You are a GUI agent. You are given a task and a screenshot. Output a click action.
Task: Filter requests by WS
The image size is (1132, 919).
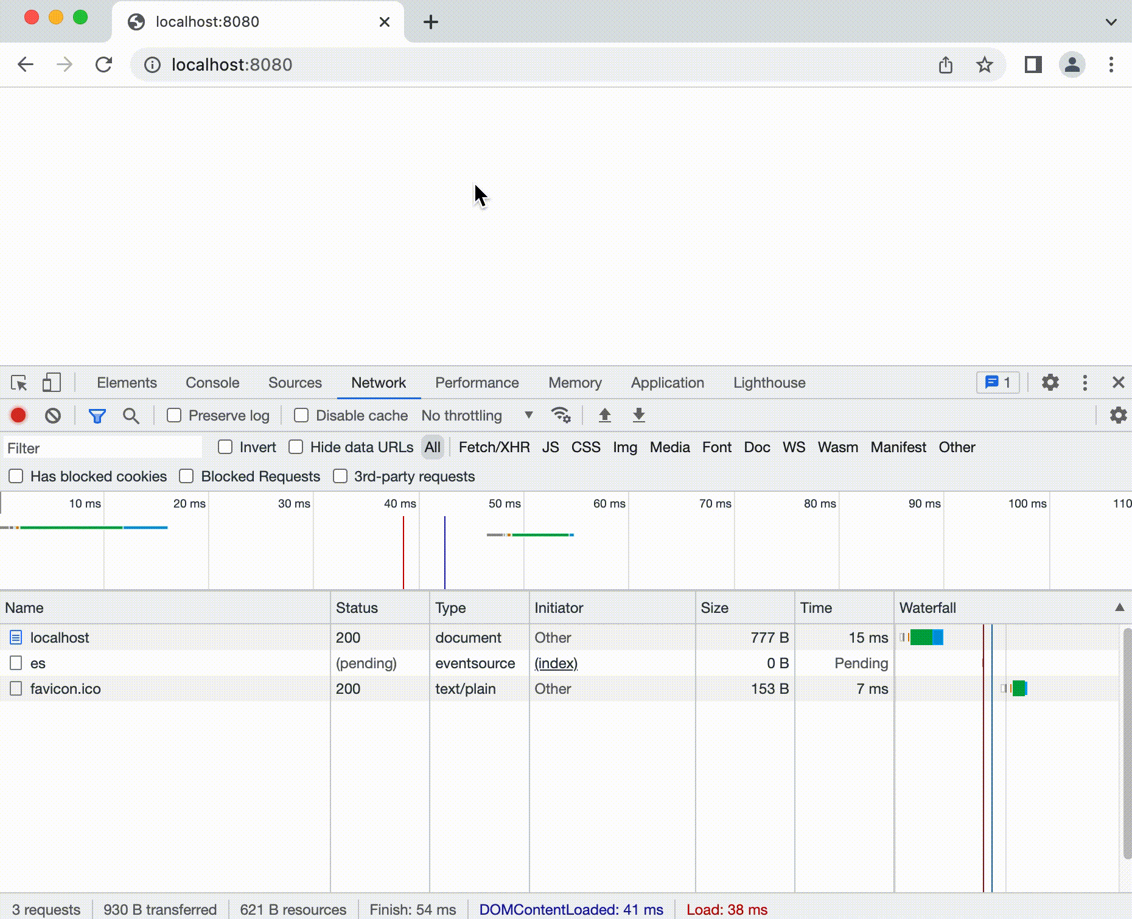(794, 447)
